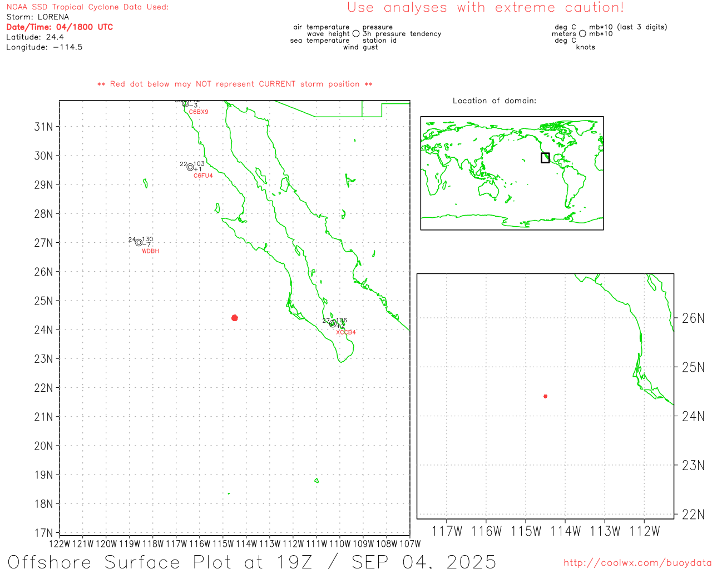The height and width of the screenshot is (569, 712).
Task: Click the '107W' longitude axis label
Action: tap(410, 543)
